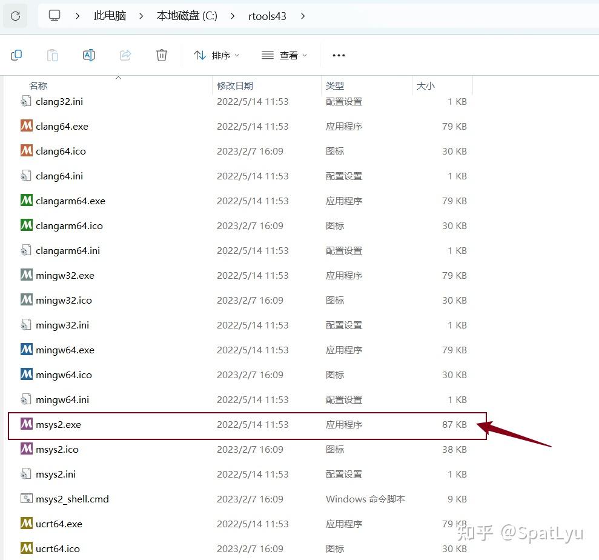Click the gear icon next to clang32.ini

25,101
